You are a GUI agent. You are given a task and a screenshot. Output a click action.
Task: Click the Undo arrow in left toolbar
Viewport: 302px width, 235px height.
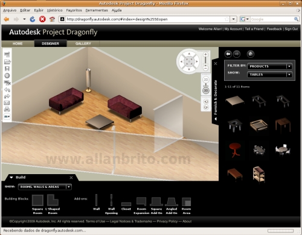pos(7,90)
